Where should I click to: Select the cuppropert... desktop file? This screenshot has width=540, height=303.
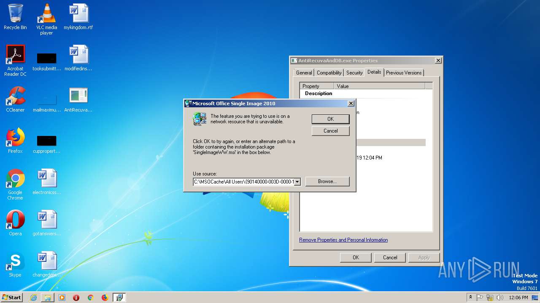[x=46, y=143]
